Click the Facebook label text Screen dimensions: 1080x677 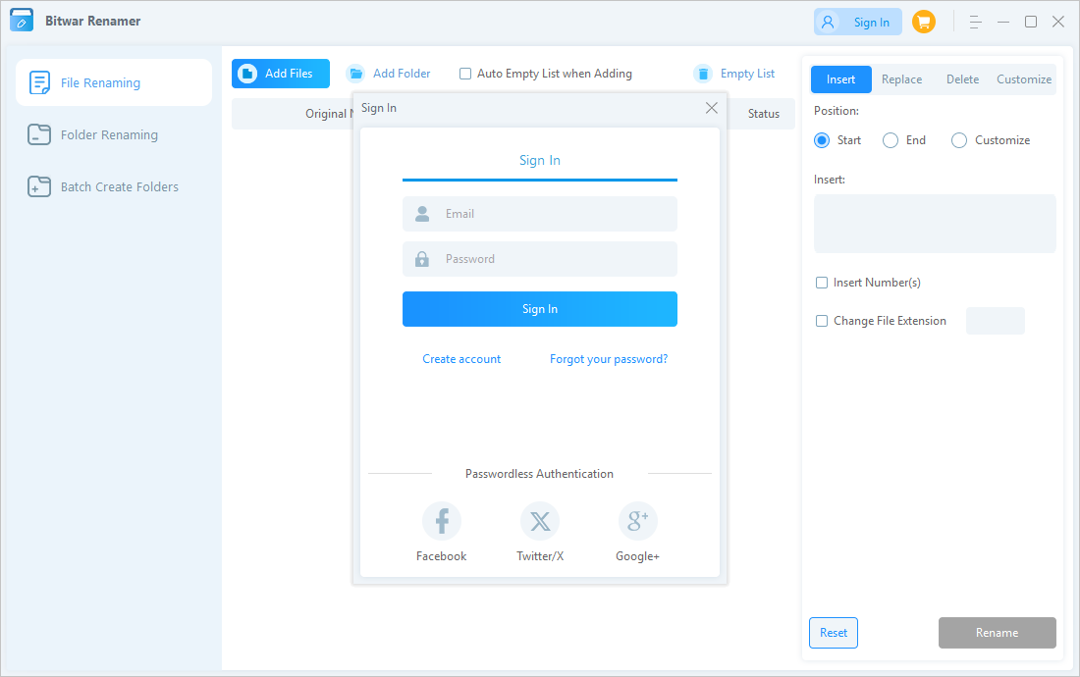click(x=442, y=556)
